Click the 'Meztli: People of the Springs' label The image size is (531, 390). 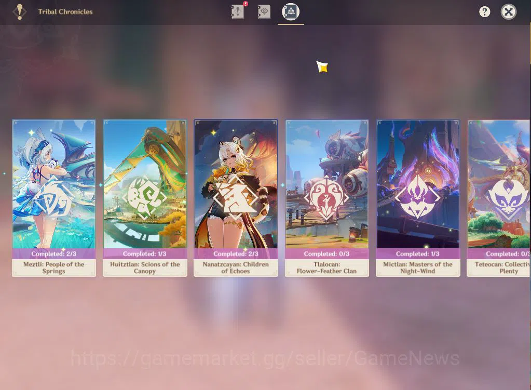pos(54,267)
